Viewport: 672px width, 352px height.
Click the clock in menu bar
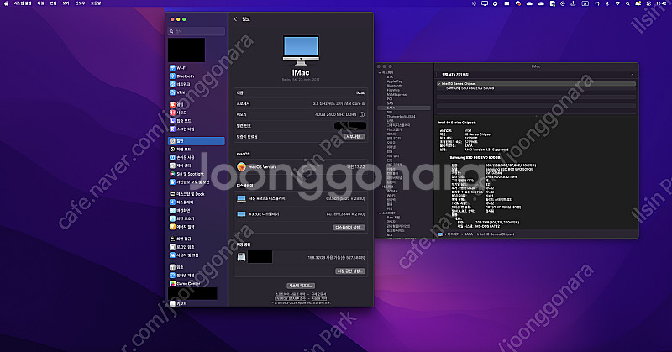pyautogui.click(x=661, y=3)
